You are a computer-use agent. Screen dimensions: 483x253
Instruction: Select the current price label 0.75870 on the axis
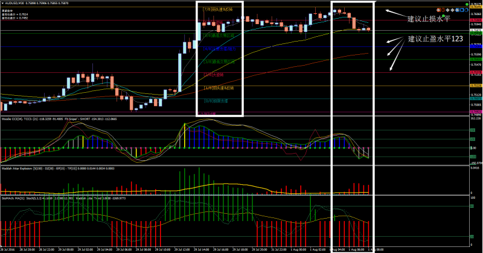[475, 30]
